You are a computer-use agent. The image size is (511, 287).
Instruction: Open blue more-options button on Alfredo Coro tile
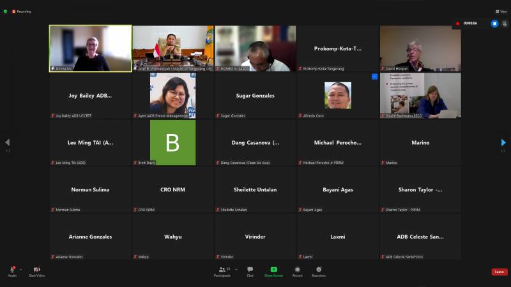[374, 77]
